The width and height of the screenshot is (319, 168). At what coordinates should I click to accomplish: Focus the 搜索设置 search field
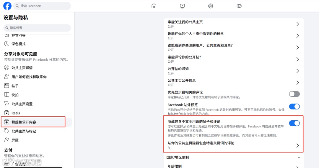pyautogui.click(x=37, y=28)
